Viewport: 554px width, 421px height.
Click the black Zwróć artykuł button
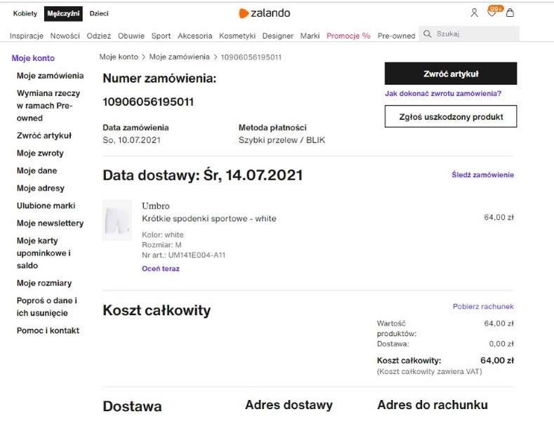pos(451,74)
